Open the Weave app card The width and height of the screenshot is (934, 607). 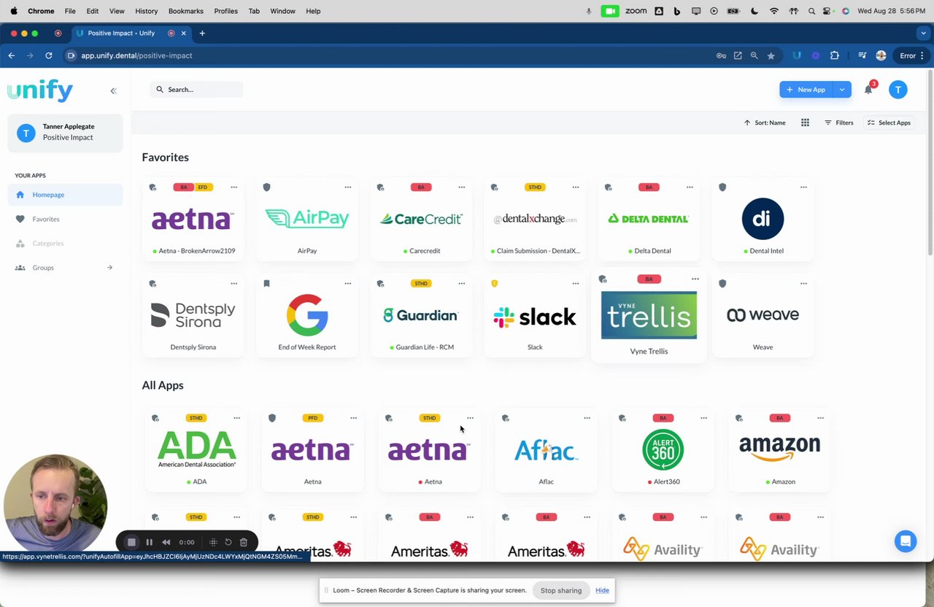(x=763, y=315)
